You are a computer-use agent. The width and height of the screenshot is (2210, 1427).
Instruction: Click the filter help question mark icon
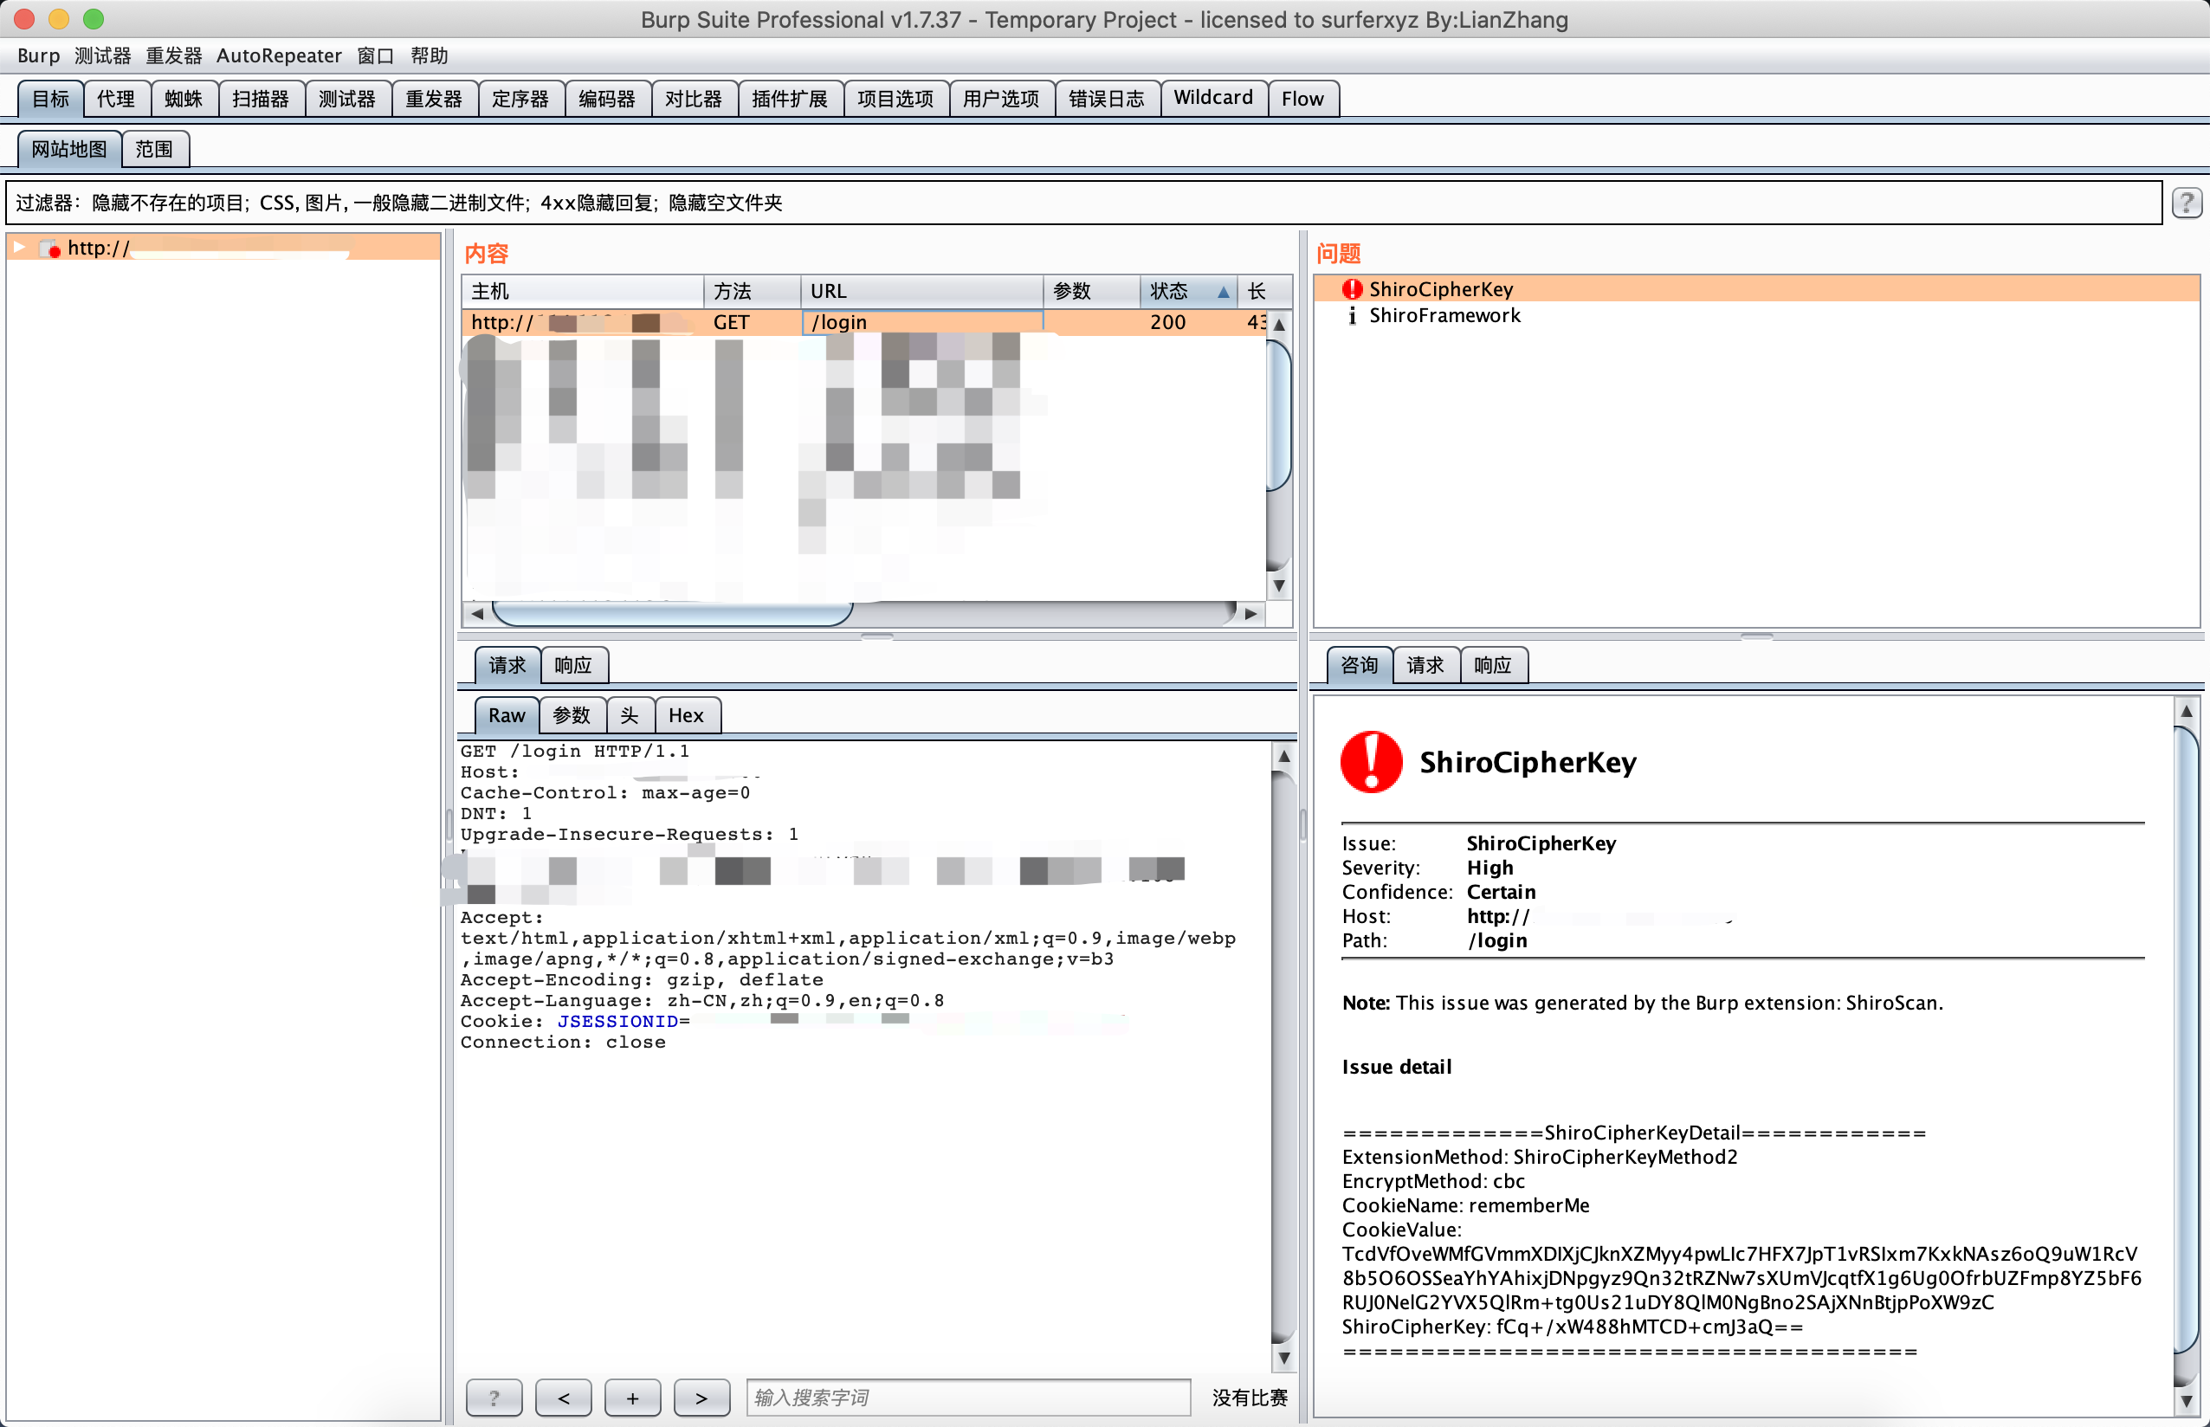click(x=2186, y=203)
